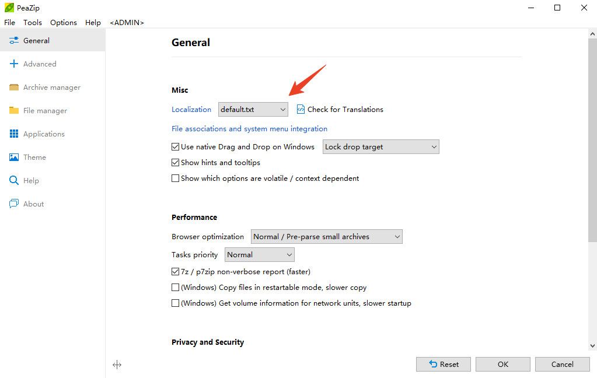Open the Options menu

[x=64, y=23]
